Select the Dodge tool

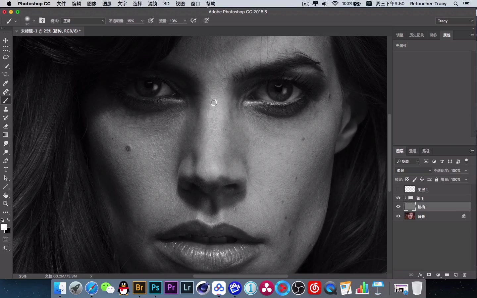point(6,152)
